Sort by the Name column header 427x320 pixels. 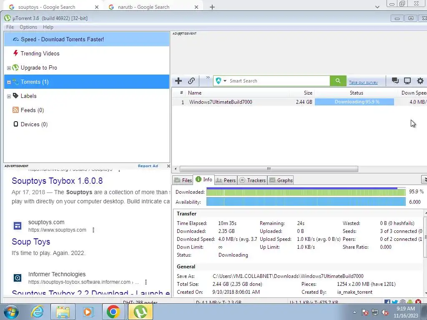[x=238, y=93]
